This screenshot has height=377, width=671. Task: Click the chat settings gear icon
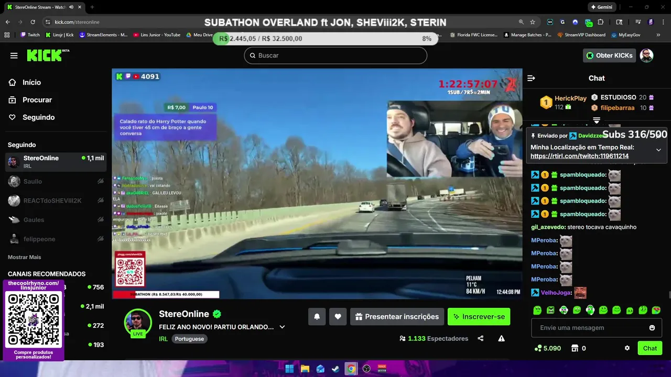click(627, 348)
